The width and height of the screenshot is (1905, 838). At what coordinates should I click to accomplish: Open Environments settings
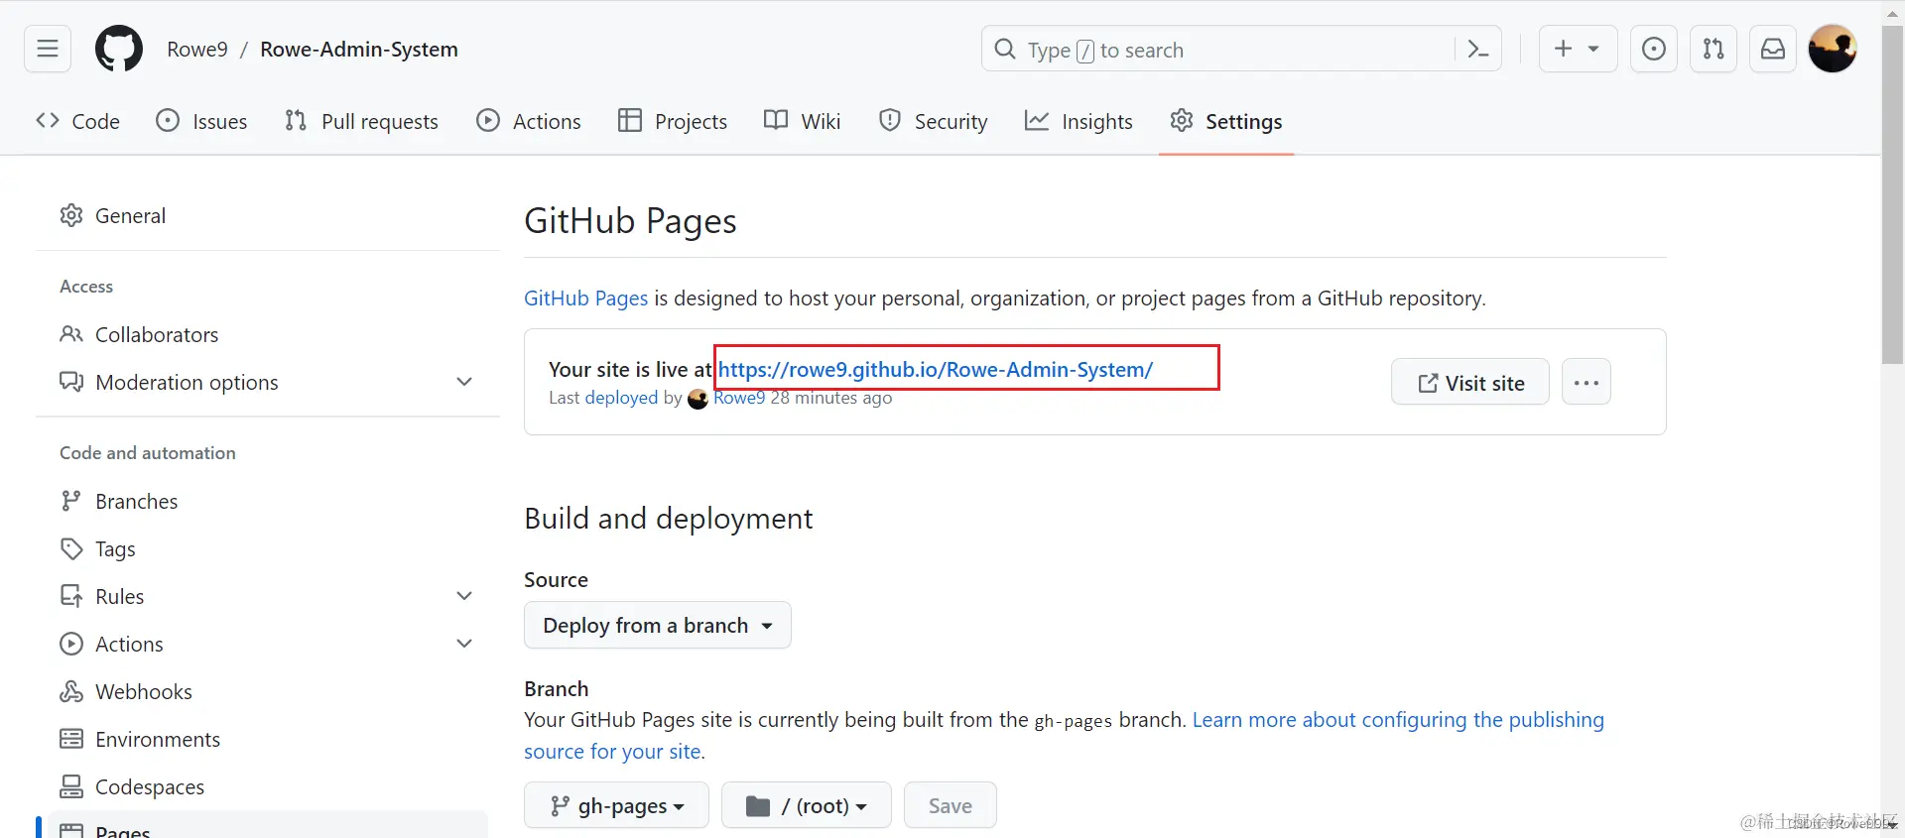[268, 739]
